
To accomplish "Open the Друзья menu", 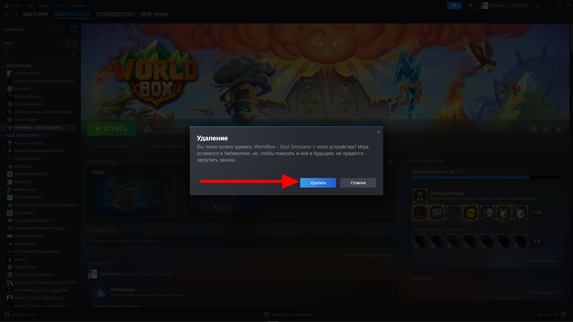I will coord(45,6).
